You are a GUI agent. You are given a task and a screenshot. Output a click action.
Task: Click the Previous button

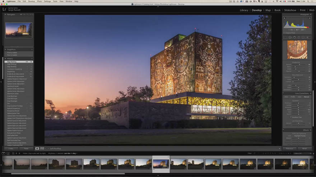coord(289,149)
